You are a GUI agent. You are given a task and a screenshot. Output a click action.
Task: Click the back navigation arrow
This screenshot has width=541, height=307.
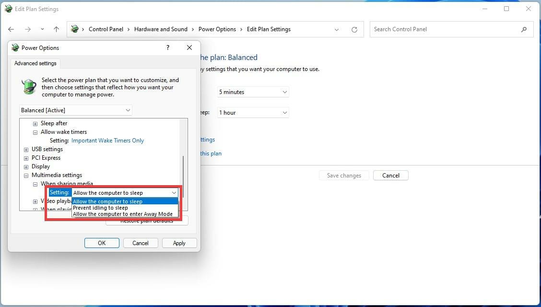11,29
